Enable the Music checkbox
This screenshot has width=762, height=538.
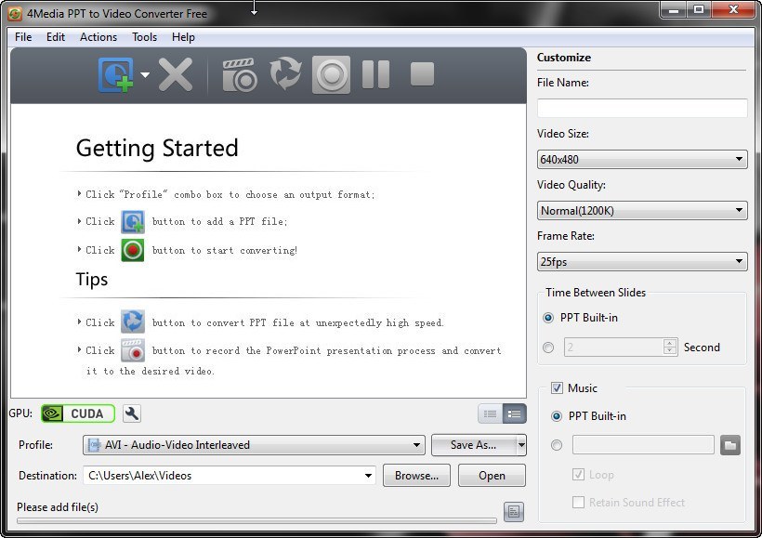(x=557, y=387)
